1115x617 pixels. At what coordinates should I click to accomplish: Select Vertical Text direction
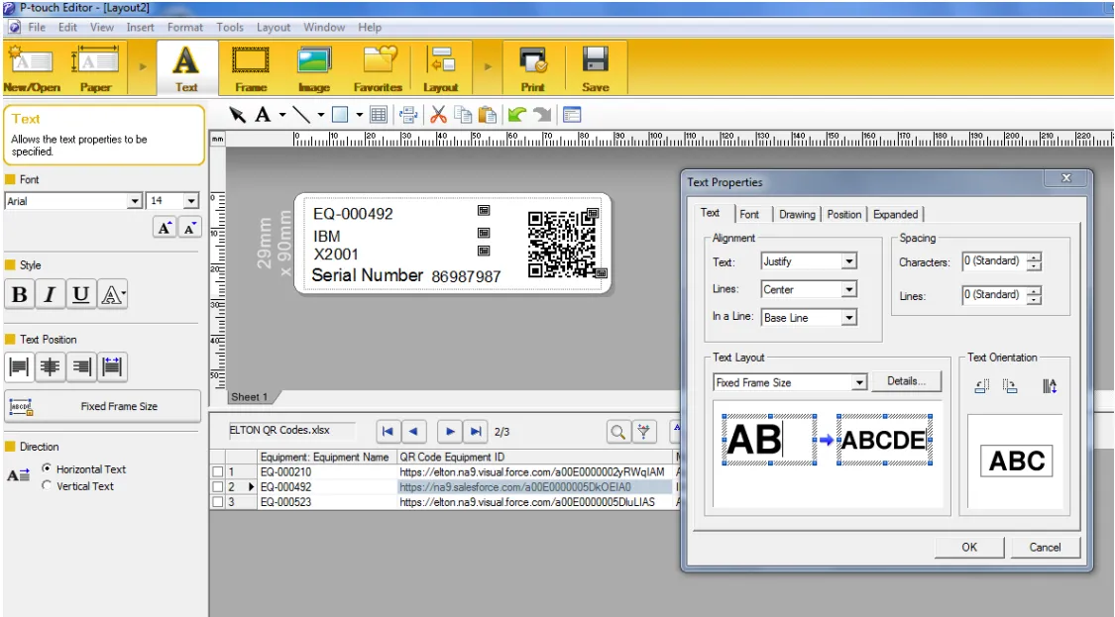[47, 485]
